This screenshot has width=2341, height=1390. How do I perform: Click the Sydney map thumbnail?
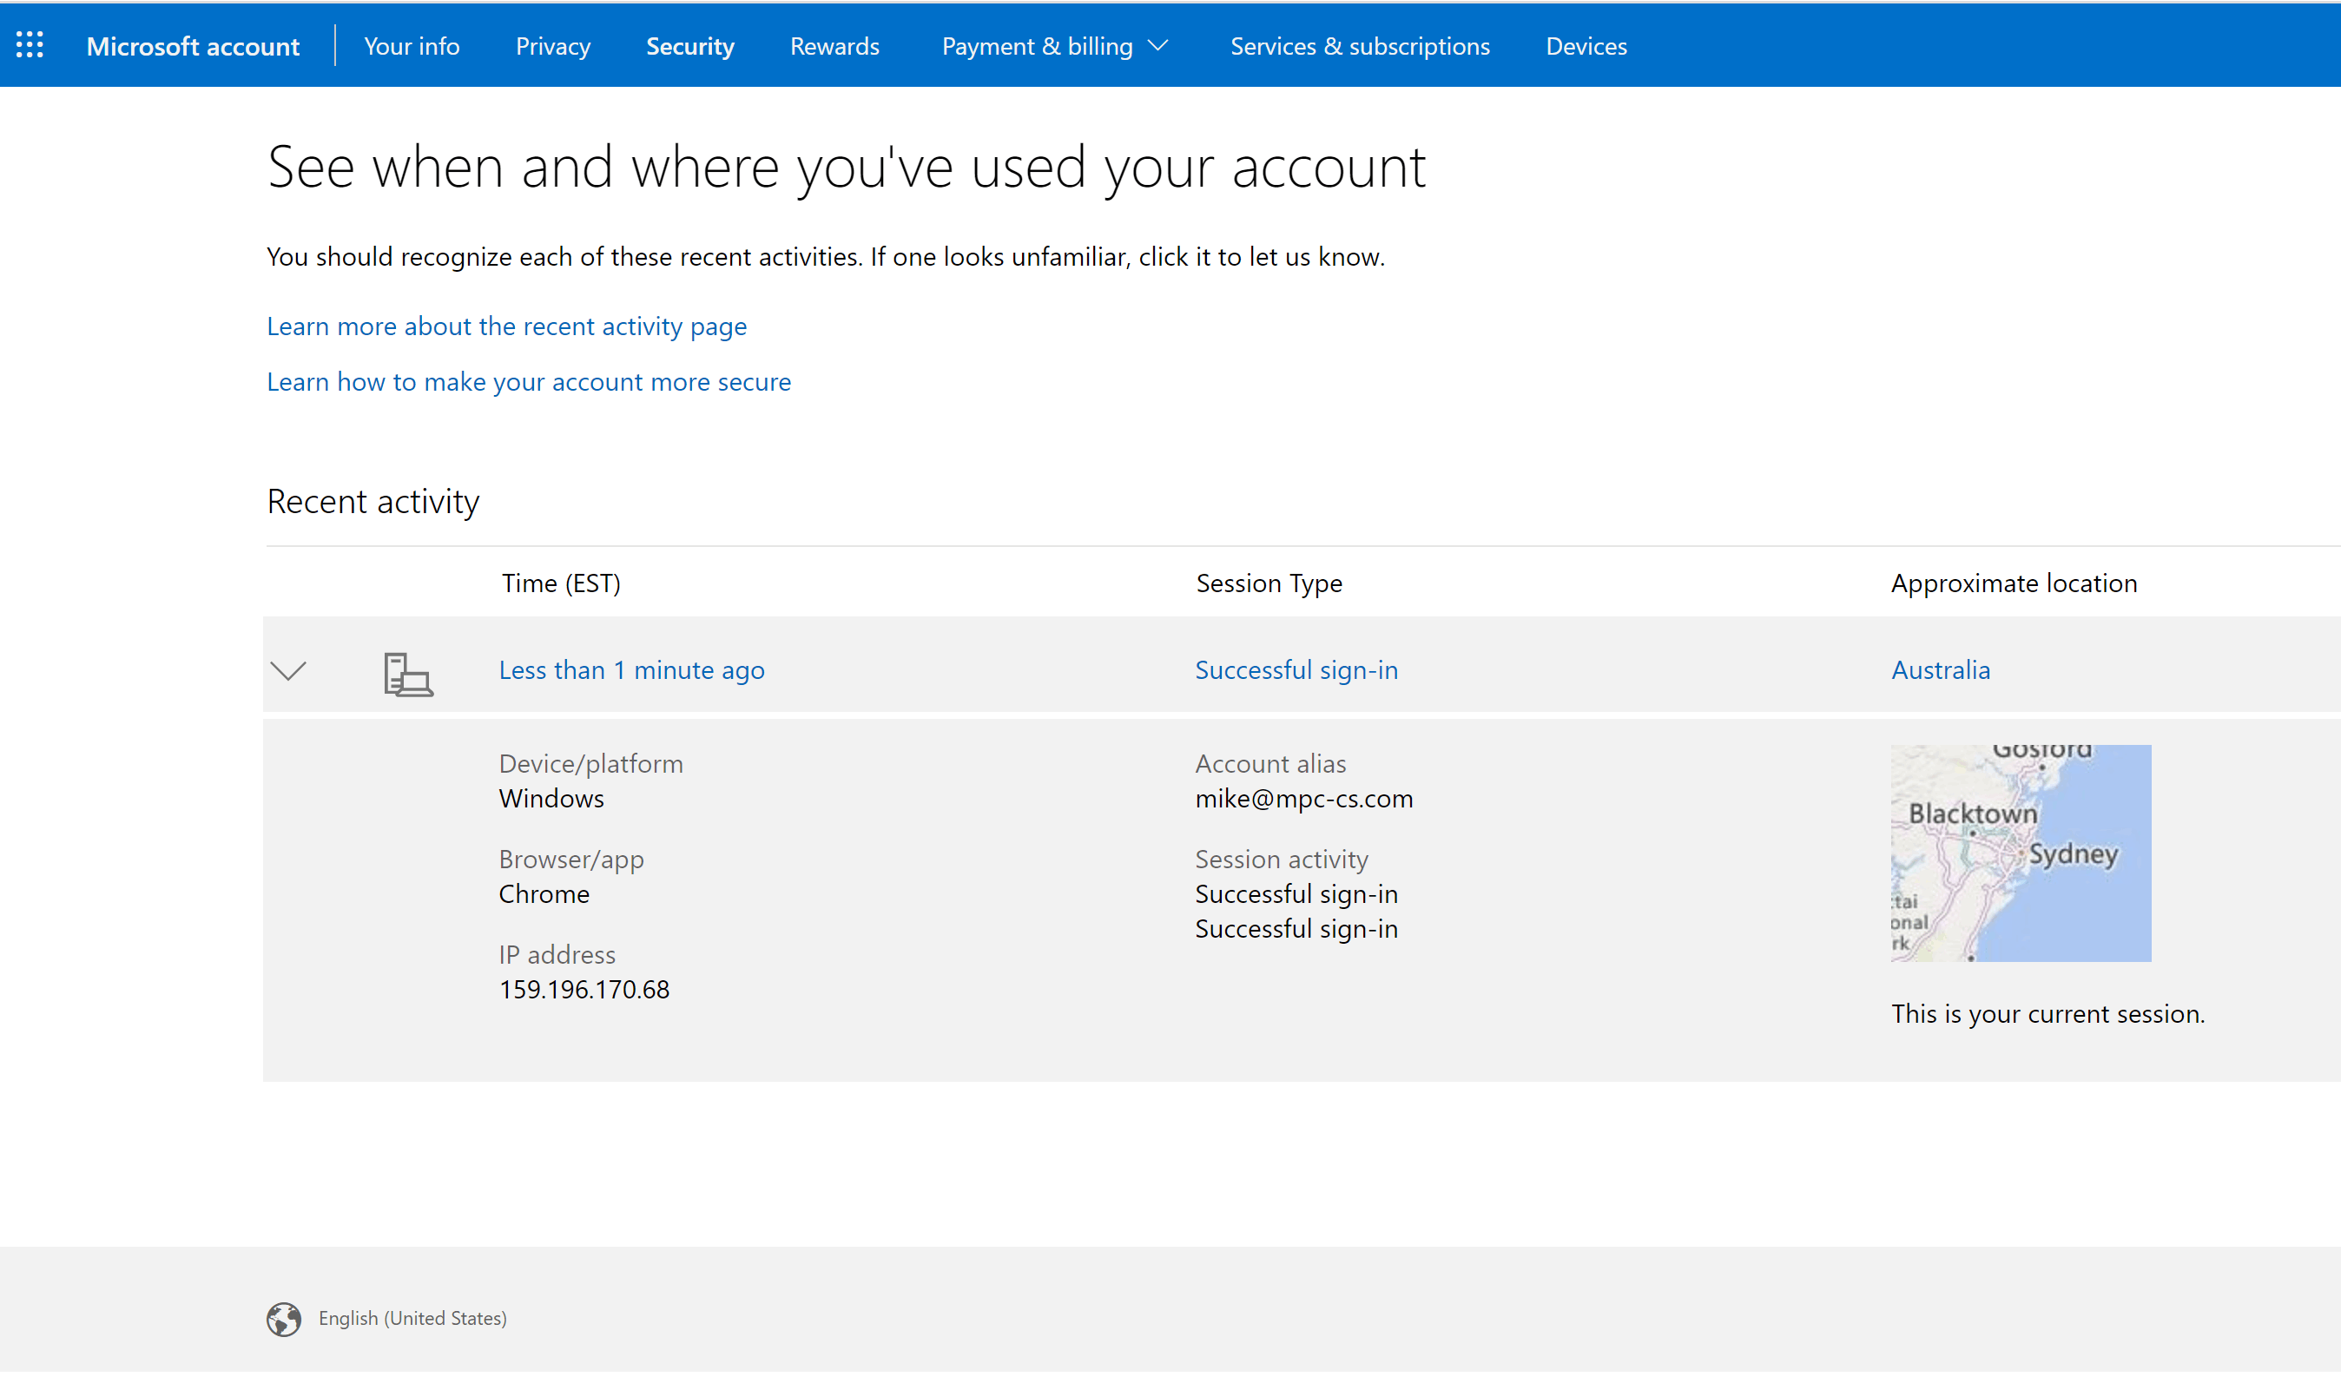coord(2021,853)
